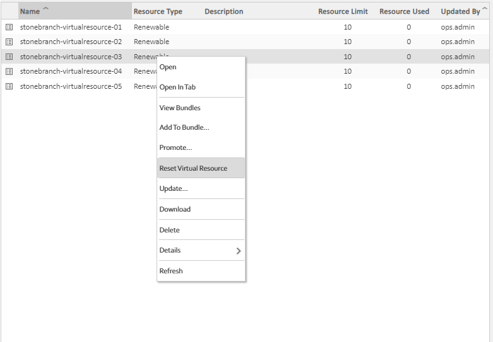Click the row icon for stonebranch-virtualresource-01
Viewport: 493px width, 342px height.
(x=9, y=27)
